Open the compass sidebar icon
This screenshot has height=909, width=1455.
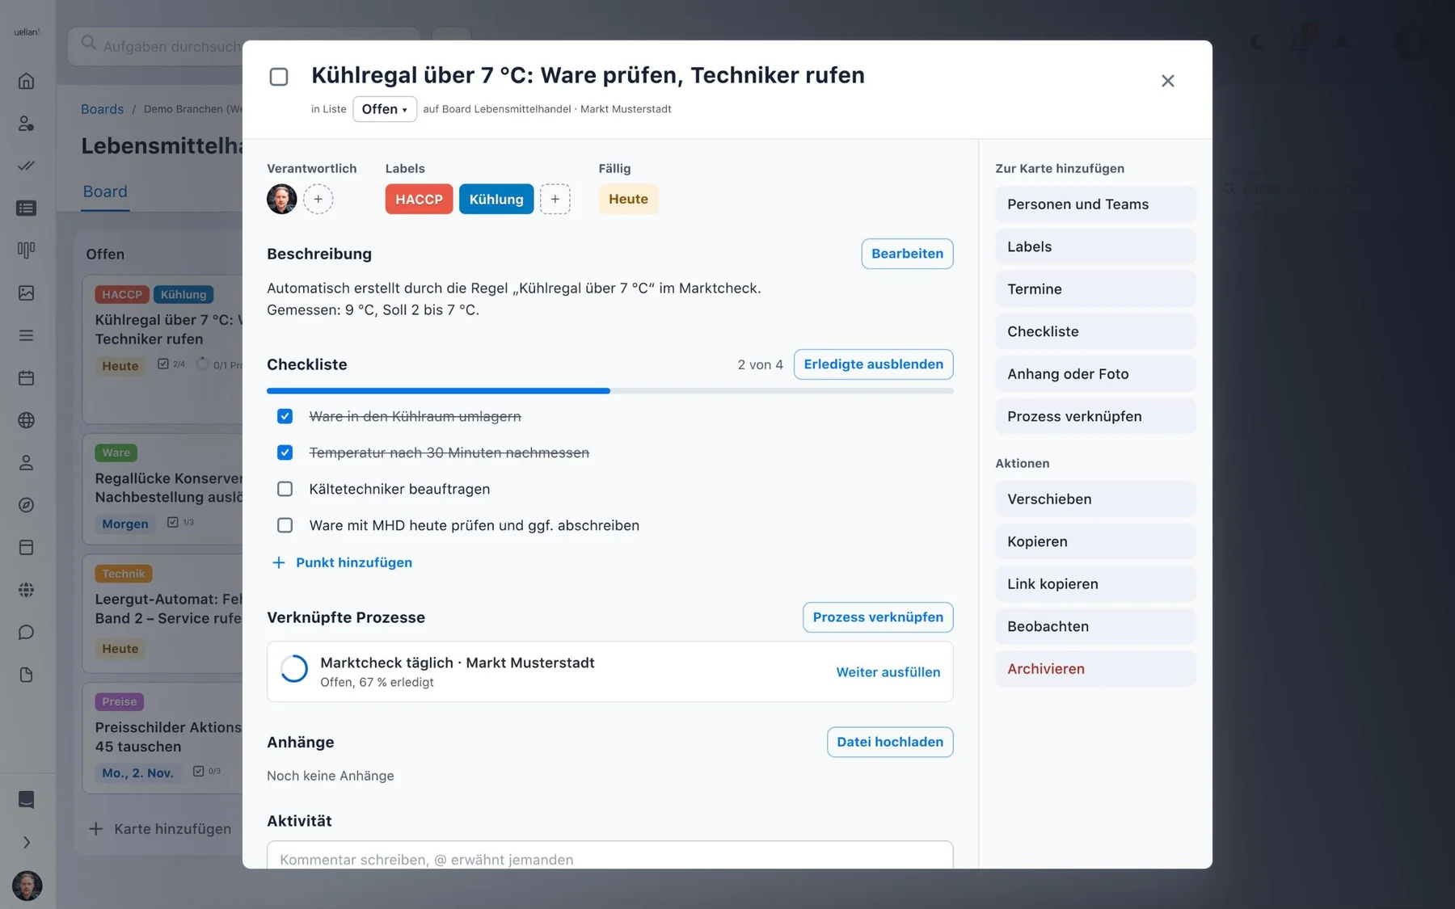click(x=27, y=505)
